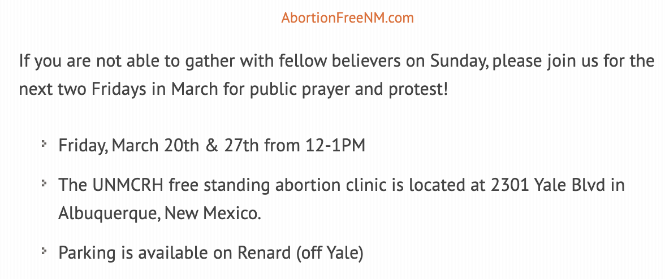The image size is (665, 279).
Task: Click 'public prayer and protest!' text
Action: (349, 90)
